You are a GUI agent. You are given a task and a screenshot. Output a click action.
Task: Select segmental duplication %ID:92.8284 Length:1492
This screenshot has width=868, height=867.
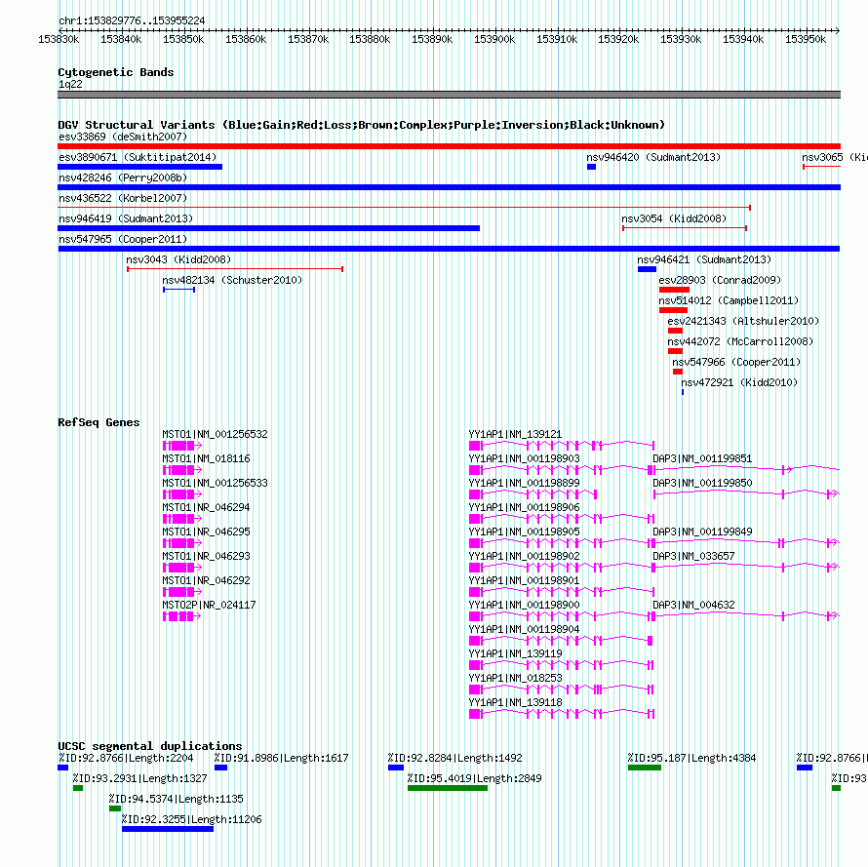click(396, 768)
